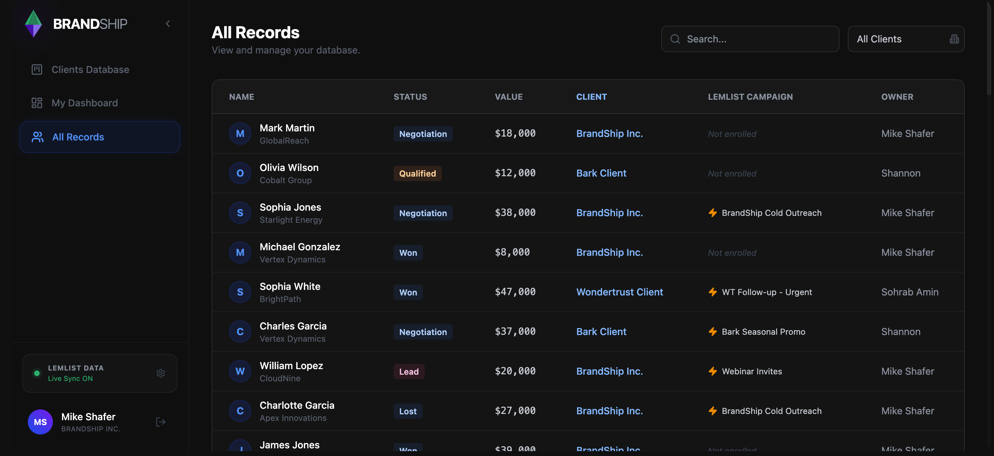The image size is (994, 456).
Task: Click Sophia White's S avatar
Action: (240, 292)
